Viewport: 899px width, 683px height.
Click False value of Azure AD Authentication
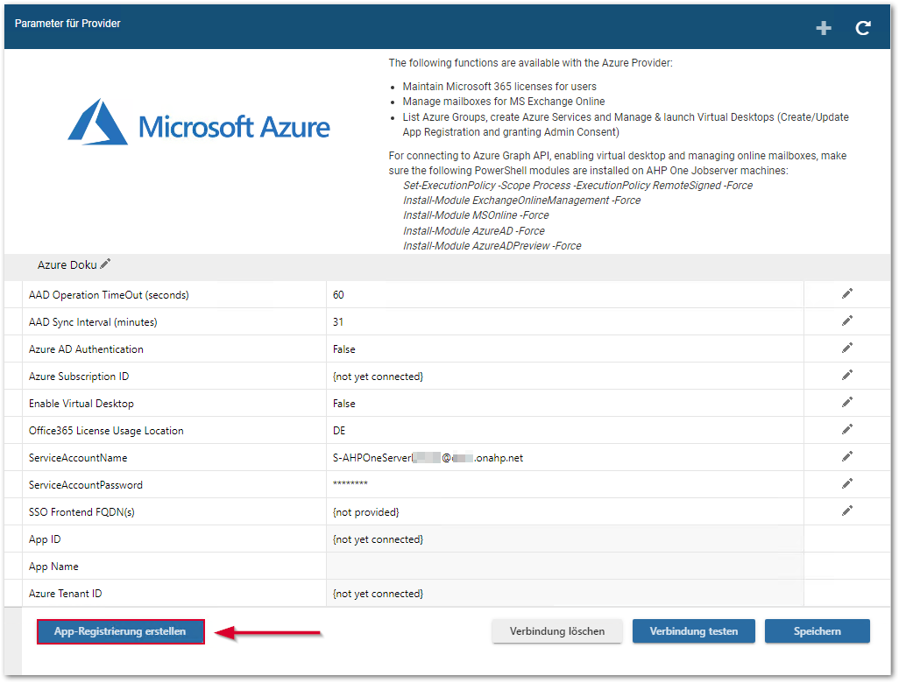pos(344,349)
